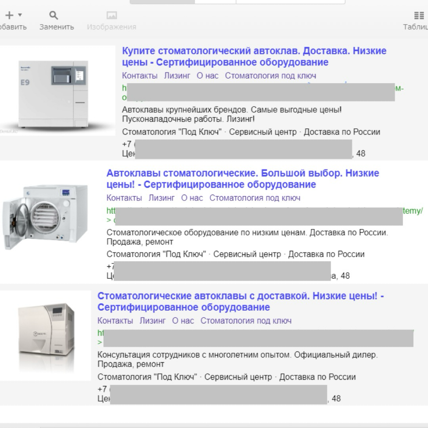Screen dimensions: 428x428
Task: Click the Images toolbar icon
Action: (x=112, y=15)
